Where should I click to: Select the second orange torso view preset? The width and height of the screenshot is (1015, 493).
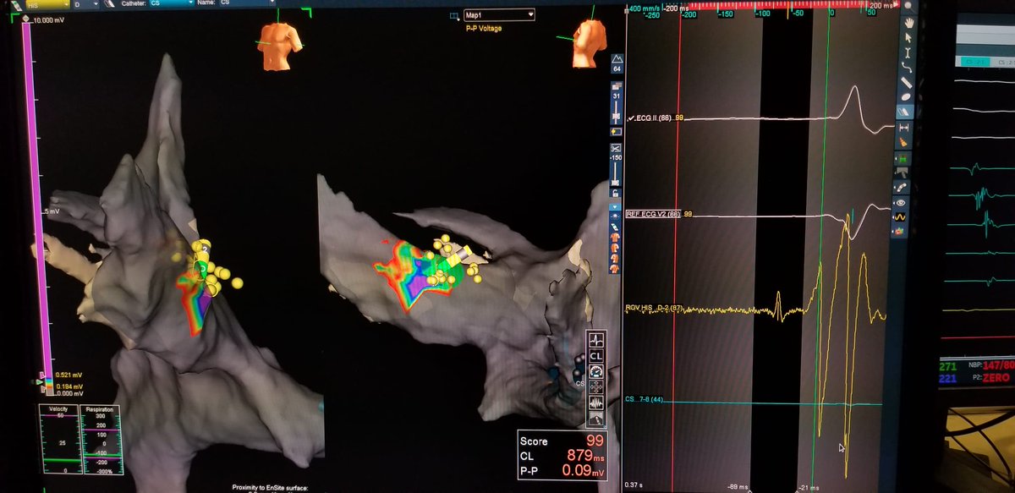tap(615, 248)
